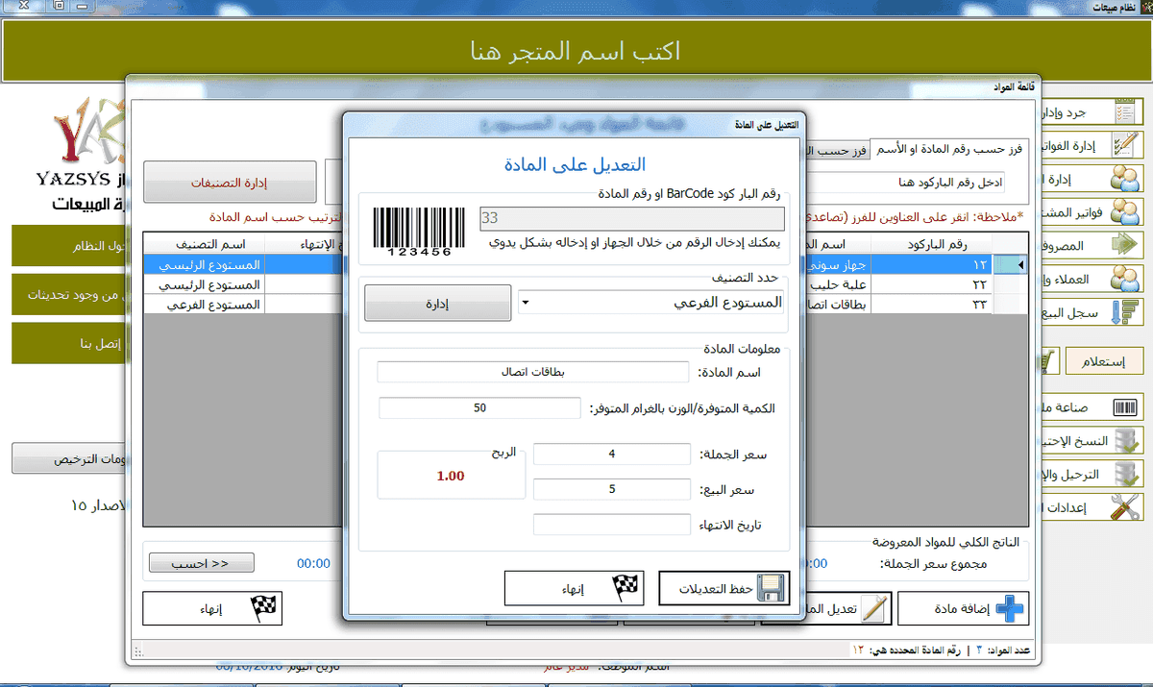
Task: Open إدارة التصنيفات in items list window
Action: [x=230, y=182]
